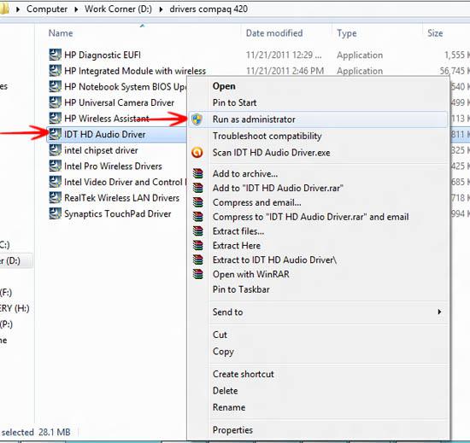The width and height of the screenshot is (470, 443).
Task: Click drivers compaq 420 breadcrumb segment
Action: pos(209,9)
